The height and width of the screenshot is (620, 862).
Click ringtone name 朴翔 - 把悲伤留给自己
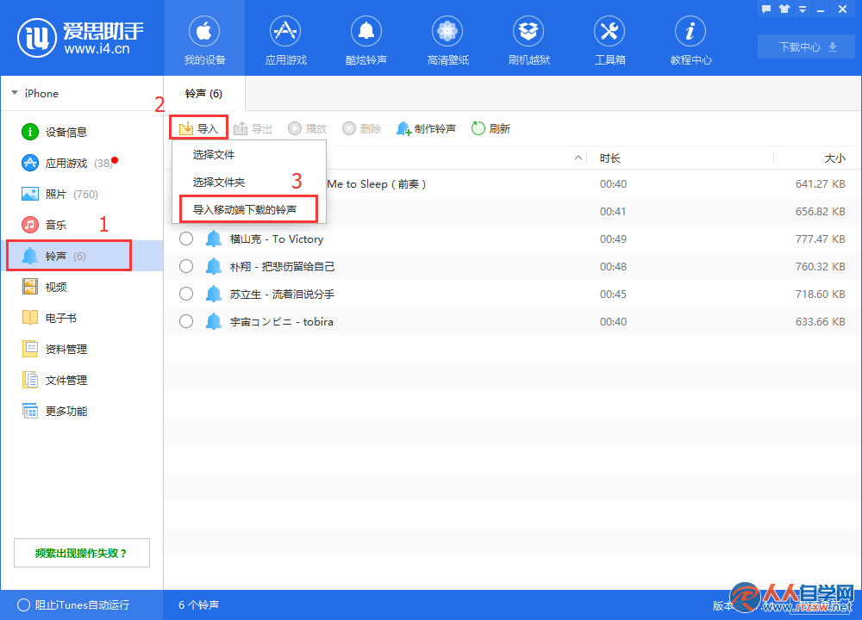[x=282, y=266]
